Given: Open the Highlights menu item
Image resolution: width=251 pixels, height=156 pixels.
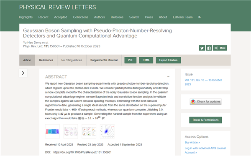Looking at the screenshot, I should (26, 17).
